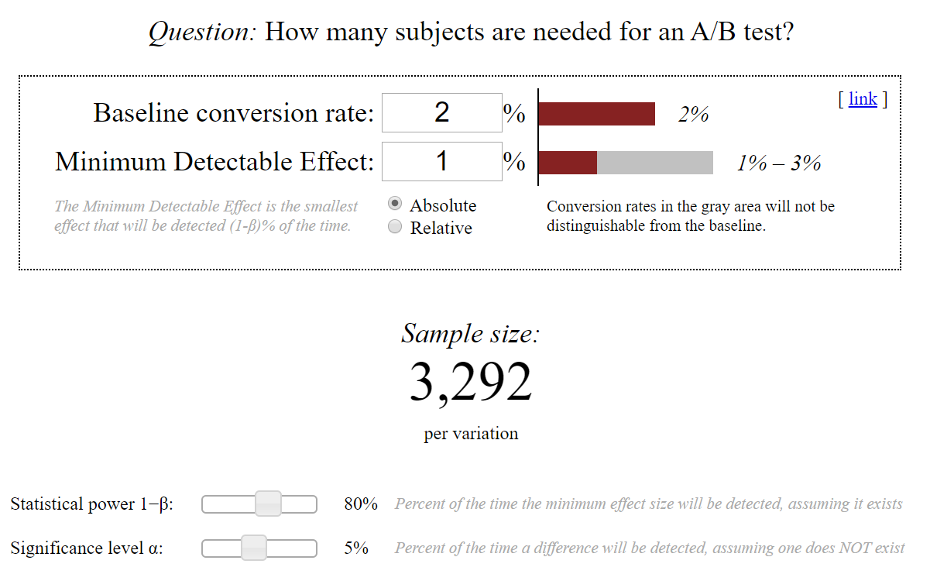Click the Minimum Detectable Effect input field
Image resolution: width=930 pixels, height=581 pixels.
tap(441, 161)
